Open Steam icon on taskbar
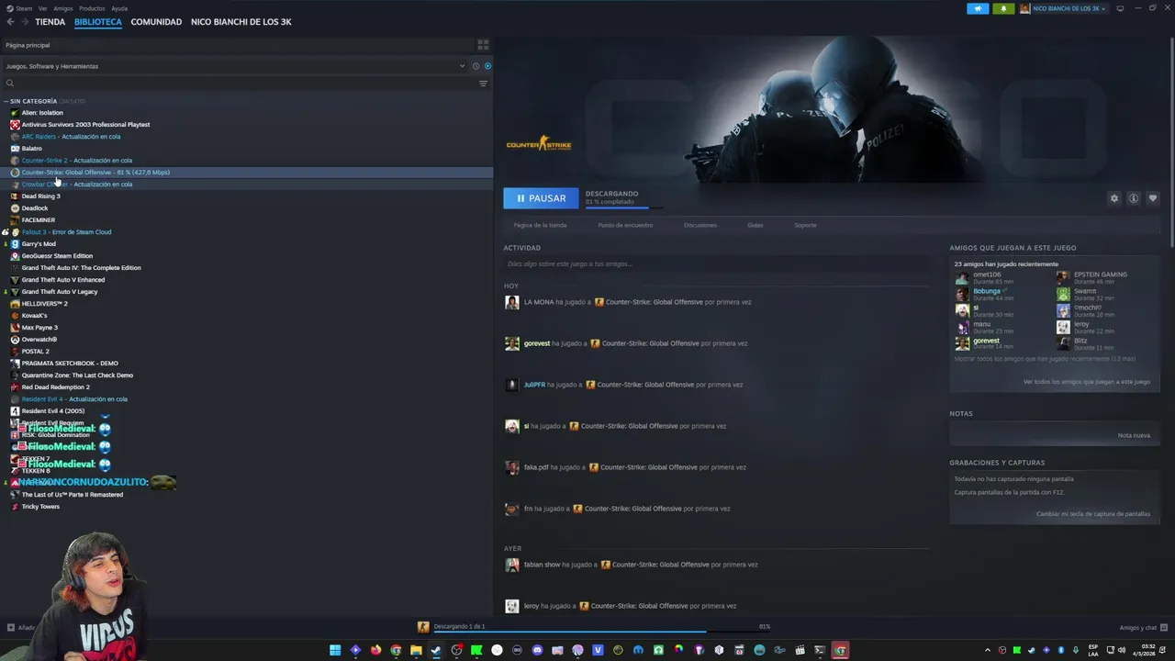Image resolution: width=1175 pixels, height=661 pixels. tap(436, 650)
